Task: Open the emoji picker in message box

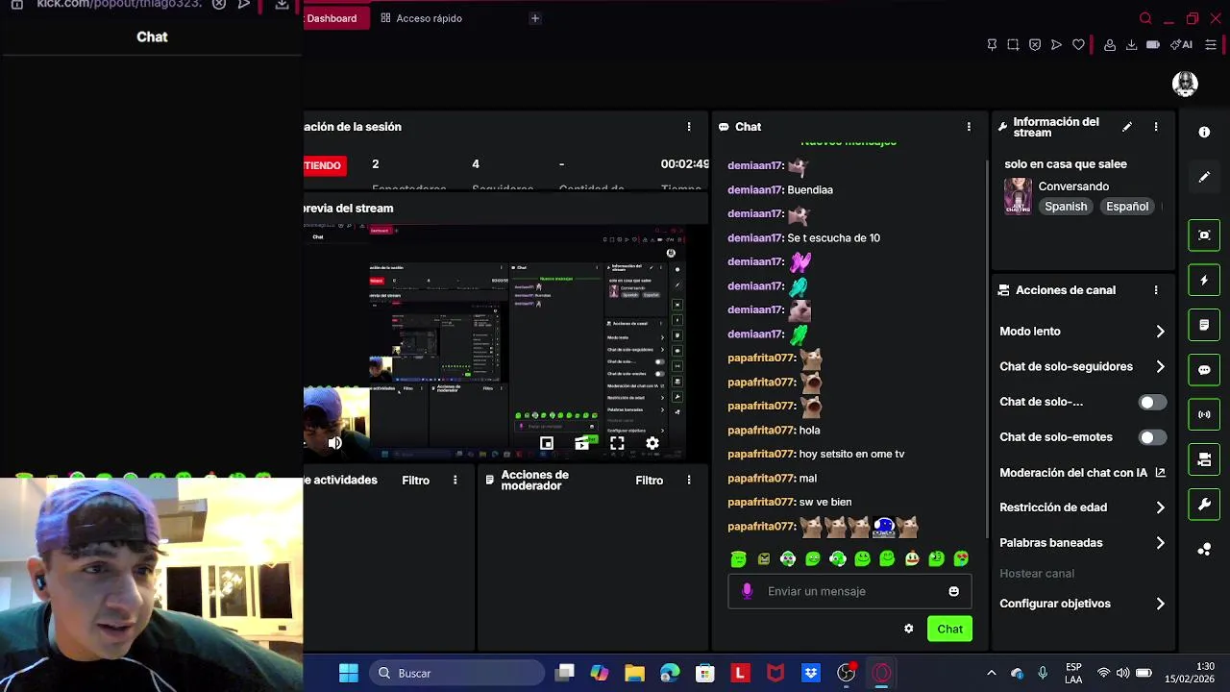Action: coord(953,591)
